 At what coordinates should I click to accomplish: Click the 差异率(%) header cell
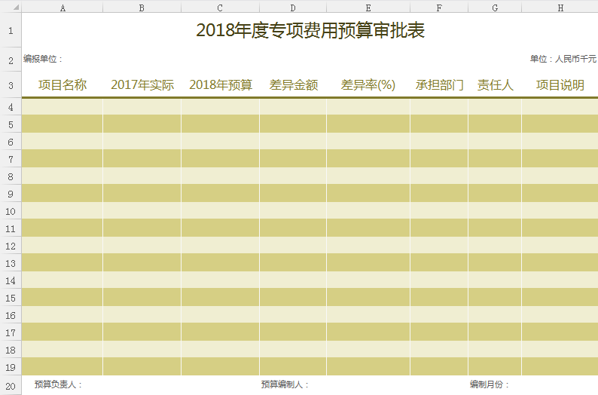(368, 85)
